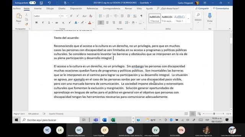This screenshot has width=245, height=137.
Task: Apply the text highlight color
Action: pos(82,23)
